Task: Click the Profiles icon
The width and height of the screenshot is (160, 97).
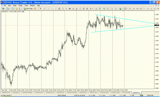Action: (x=7, y=8)
